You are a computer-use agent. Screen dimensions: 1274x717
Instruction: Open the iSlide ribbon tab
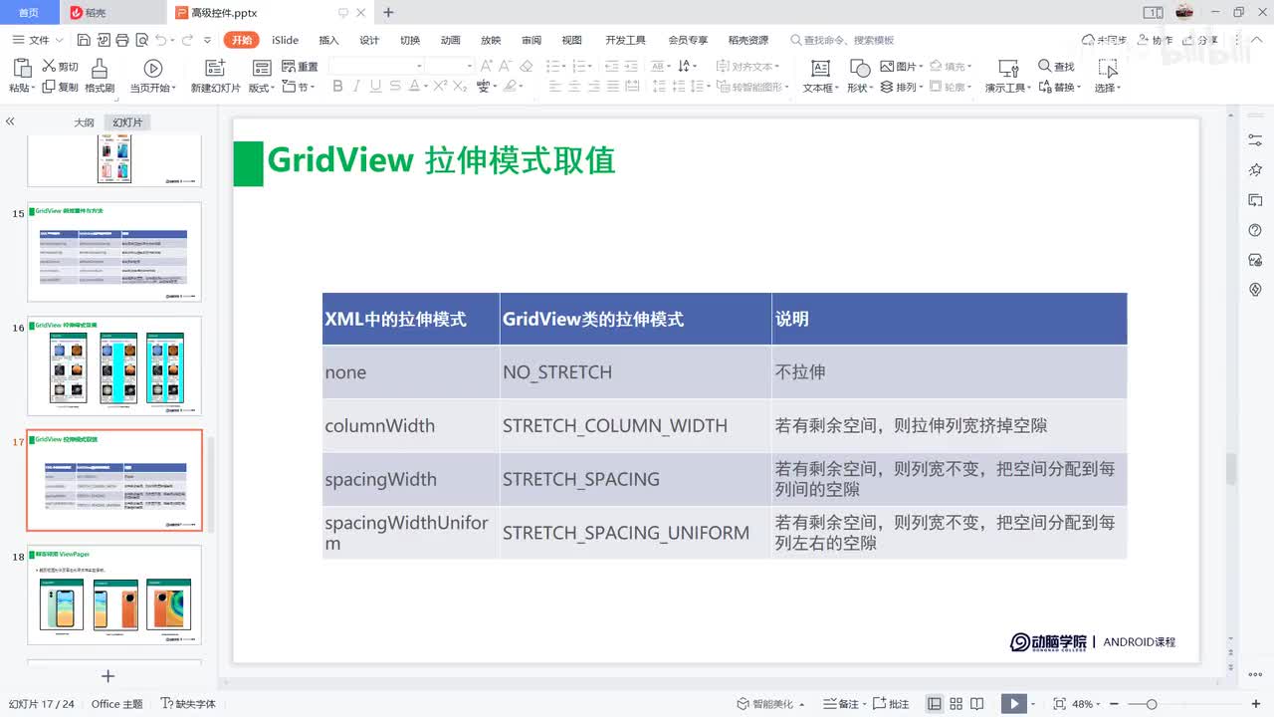pos(285,40)
